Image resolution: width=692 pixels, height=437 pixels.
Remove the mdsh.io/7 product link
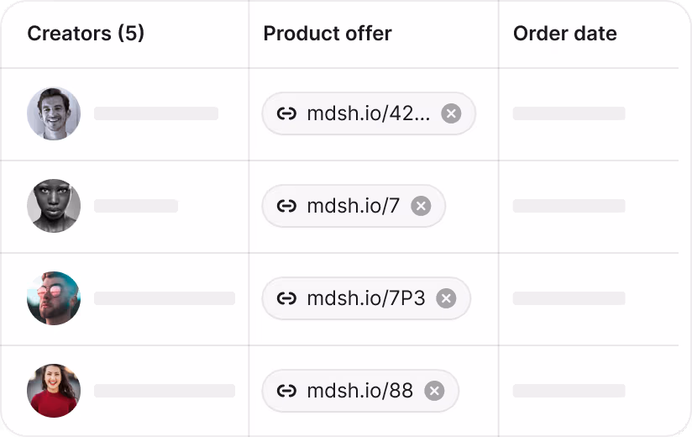pyautogui.click(x=421, y=206)
